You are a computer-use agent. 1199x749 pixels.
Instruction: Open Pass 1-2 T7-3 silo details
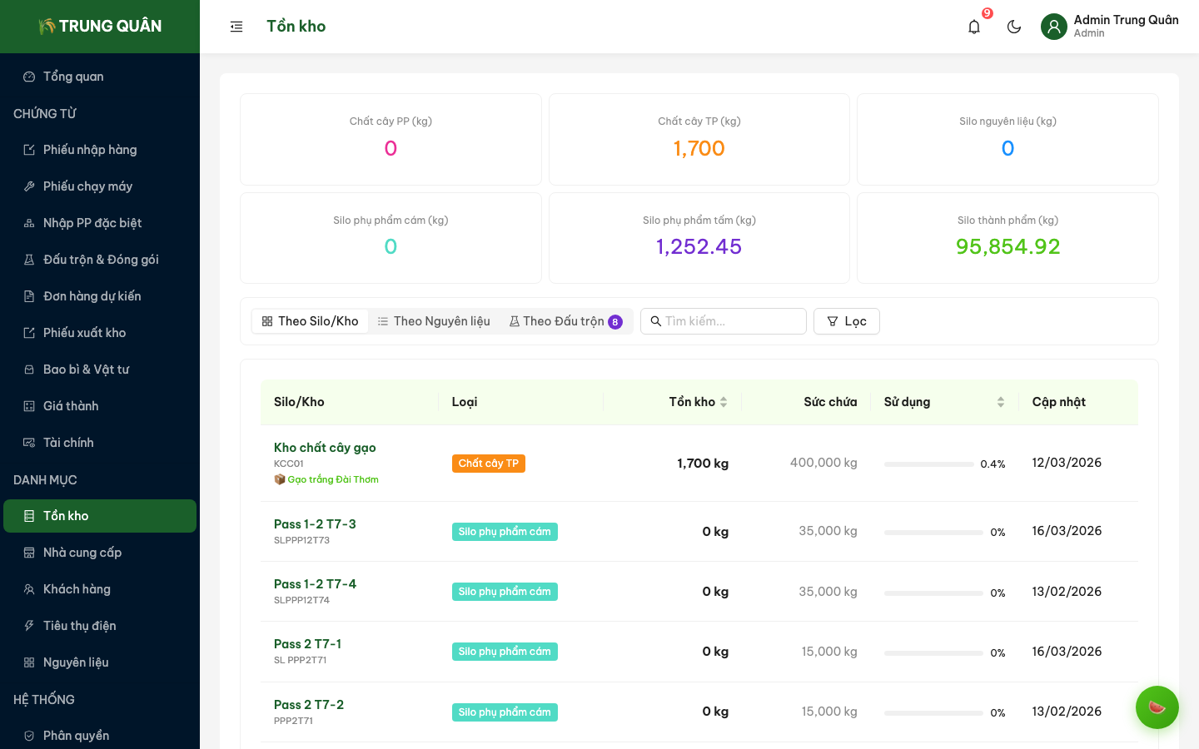click(315, 524)
